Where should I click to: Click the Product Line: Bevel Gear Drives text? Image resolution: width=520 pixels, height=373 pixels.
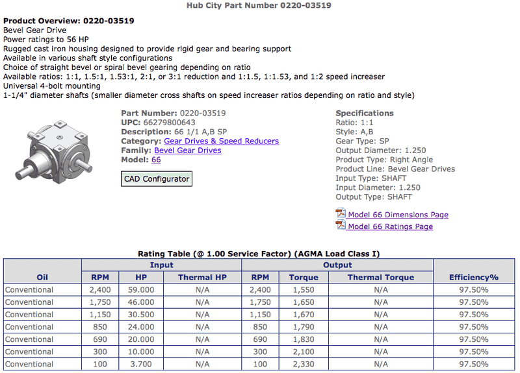tap(395, 169)
